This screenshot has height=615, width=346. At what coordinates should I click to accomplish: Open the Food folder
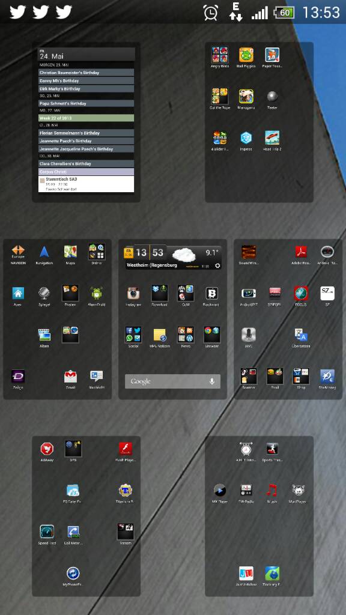(275, 376)
